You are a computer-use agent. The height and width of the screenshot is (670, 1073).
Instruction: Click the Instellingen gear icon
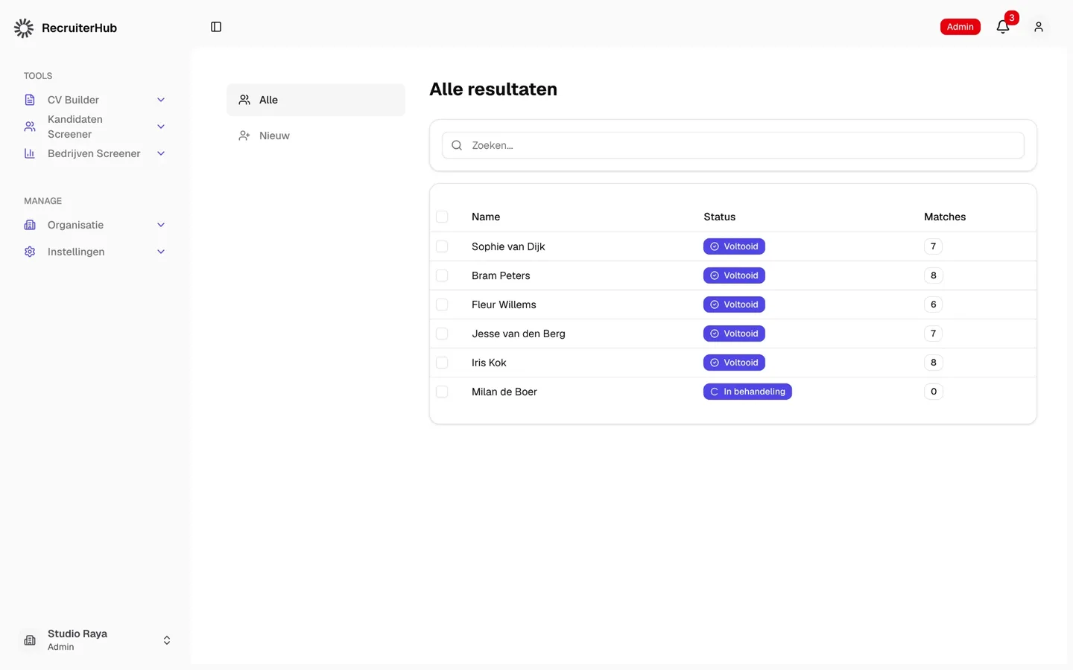coord(30,252)
